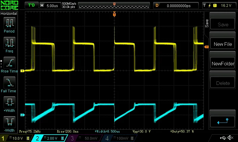
Task: Click the T'D trigger status indicator
Action: [x=32, y=5]
